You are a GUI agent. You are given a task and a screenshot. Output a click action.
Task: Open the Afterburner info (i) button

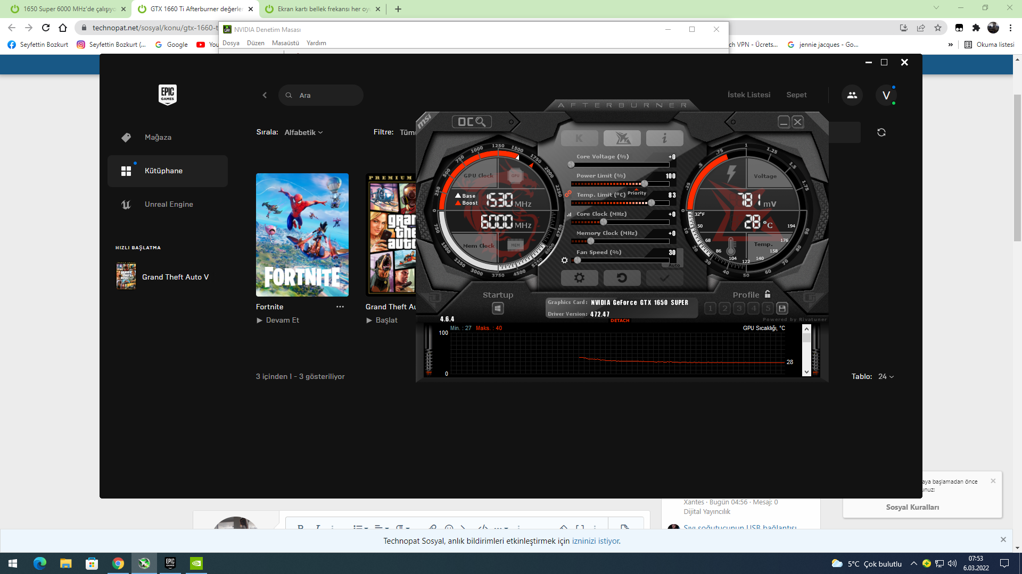664,138
